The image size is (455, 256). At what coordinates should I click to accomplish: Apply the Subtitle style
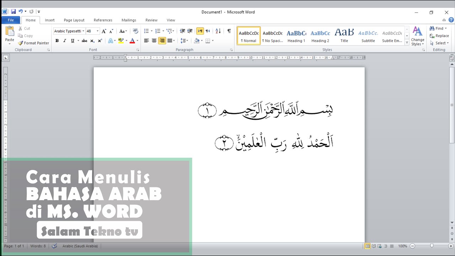368,36
